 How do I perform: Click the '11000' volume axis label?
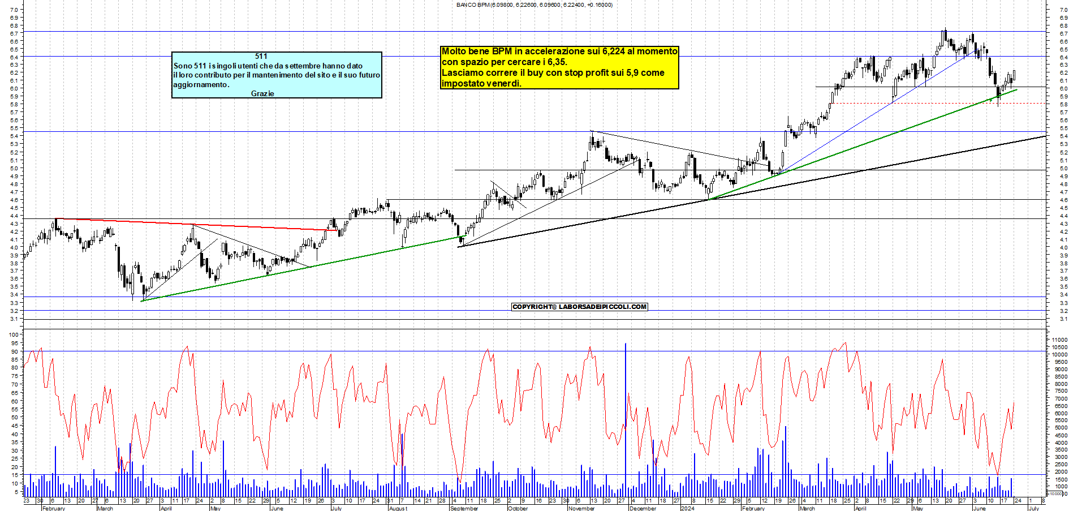pyautogui.click(x=1059, y=340)
